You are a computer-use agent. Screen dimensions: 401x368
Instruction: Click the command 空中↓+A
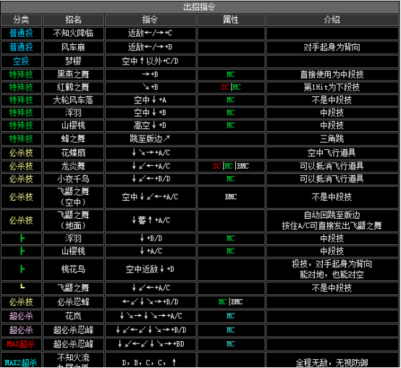[x=150, y=100]
